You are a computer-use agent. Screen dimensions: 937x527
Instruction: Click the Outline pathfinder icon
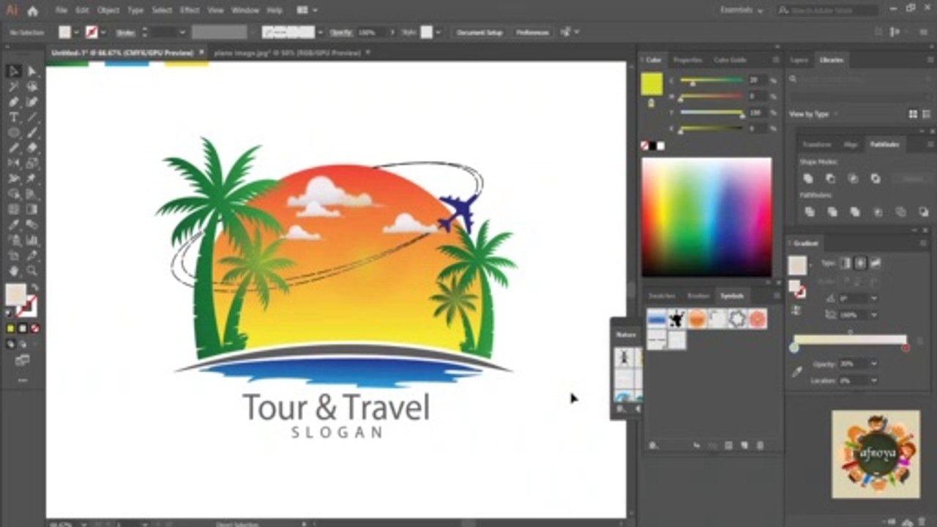tap(900, 212)
